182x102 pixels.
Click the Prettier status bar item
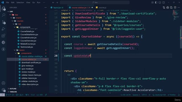pyautogui.click(x=172, y=95)
